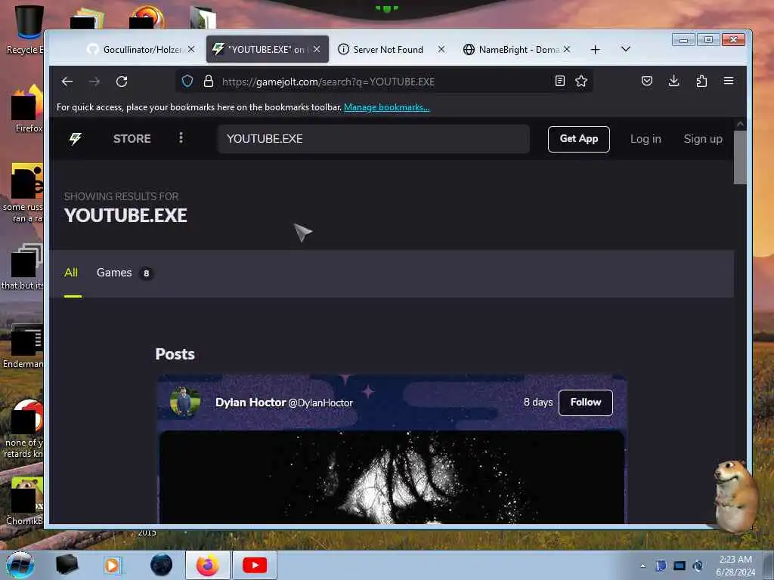Open a new browser tab

coord(596,49)
